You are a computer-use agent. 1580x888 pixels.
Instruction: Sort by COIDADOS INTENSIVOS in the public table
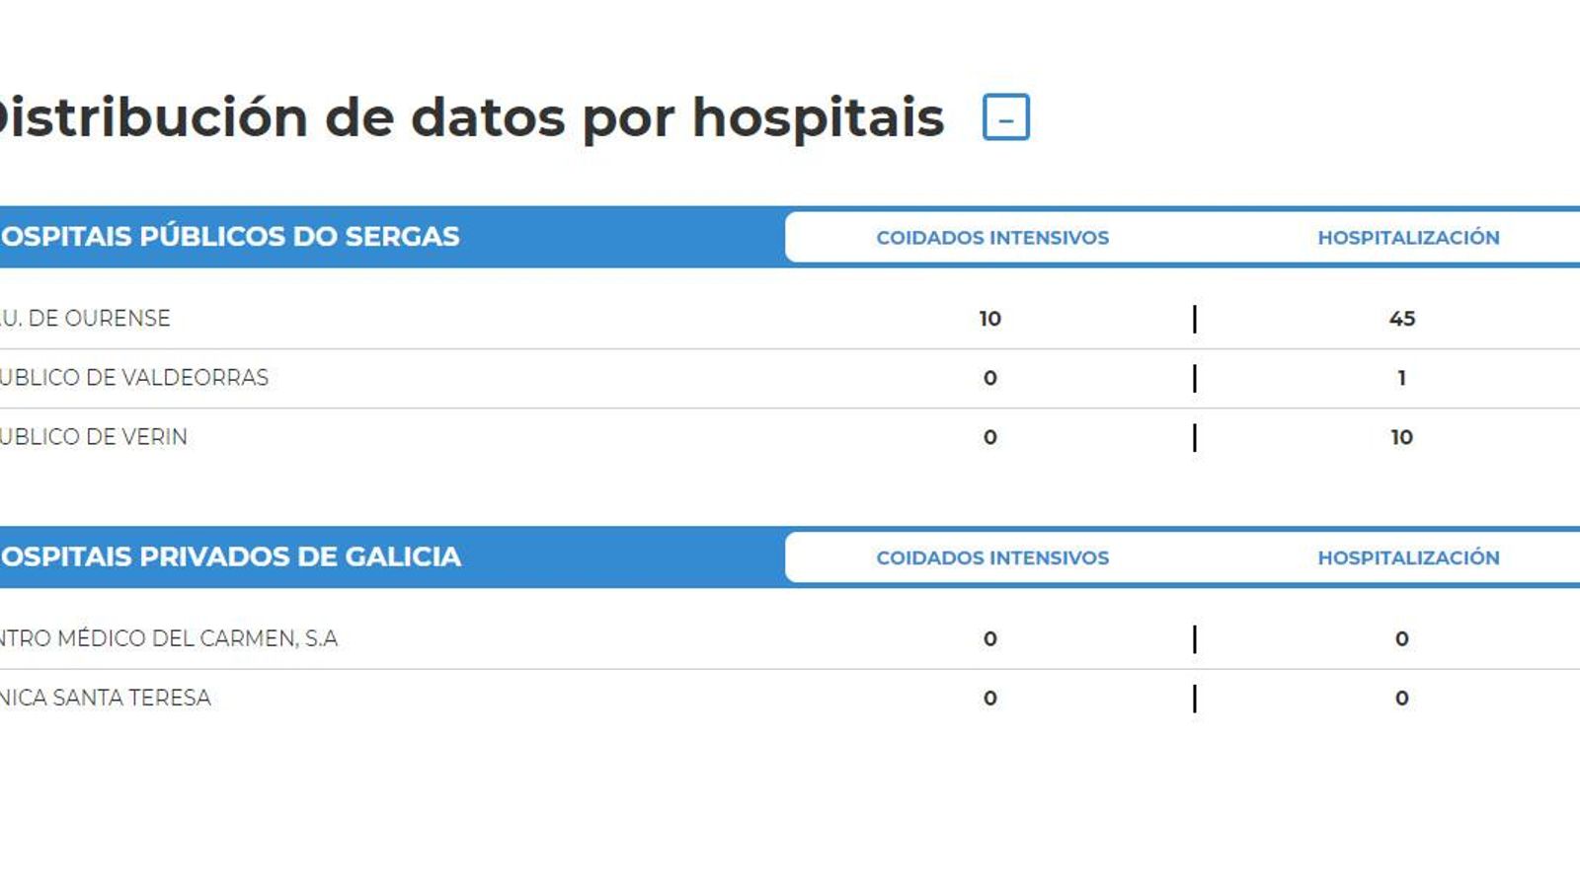[992, 237]
